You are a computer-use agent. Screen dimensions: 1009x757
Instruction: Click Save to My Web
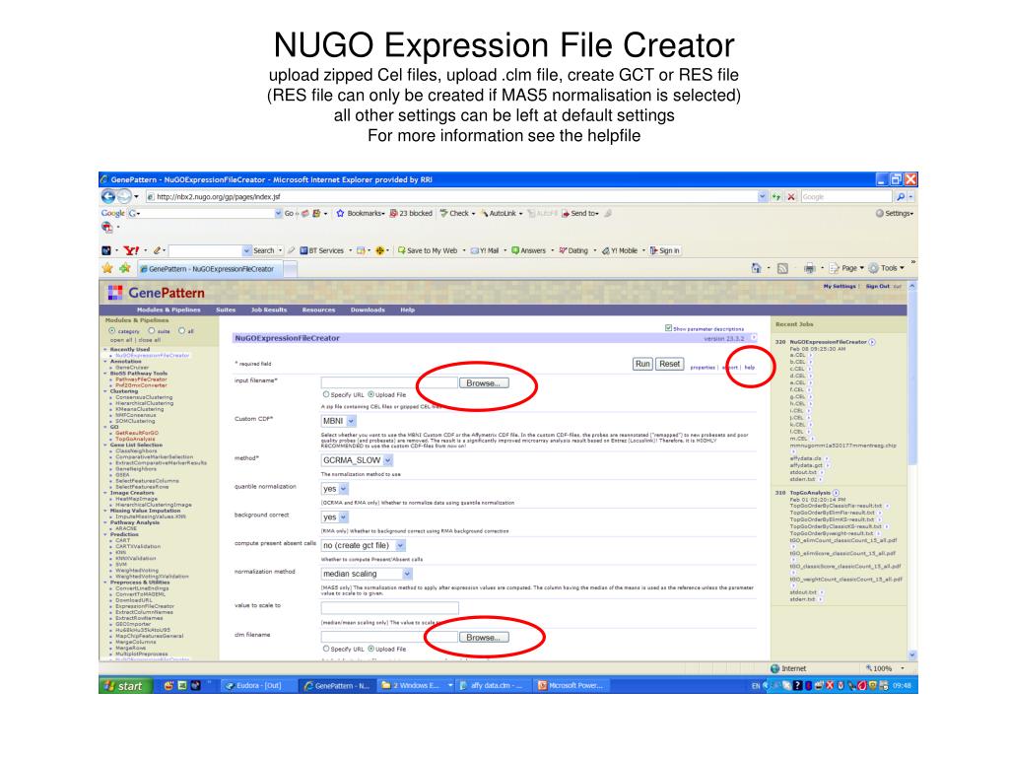coord(428,250)
